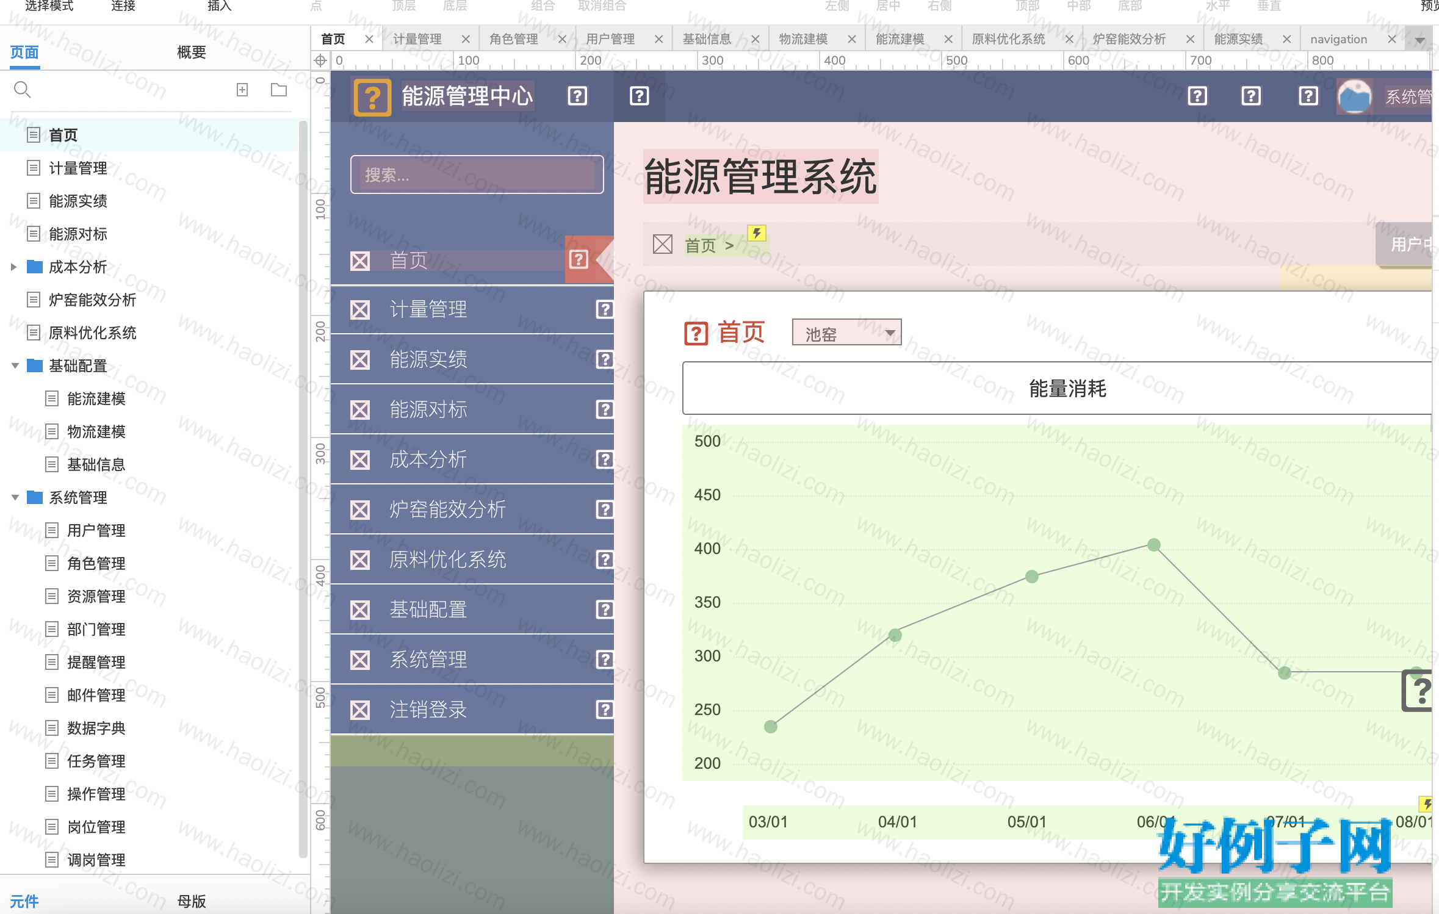Collapse the 系统管理 folder in page tree
This screenshot has width=1439, height=914.
[x=15, y=497]
